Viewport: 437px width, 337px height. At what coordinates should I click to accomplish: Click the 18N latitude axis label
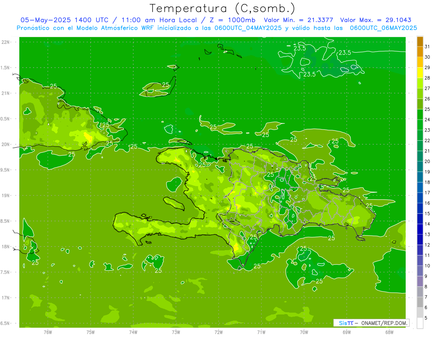5,246
